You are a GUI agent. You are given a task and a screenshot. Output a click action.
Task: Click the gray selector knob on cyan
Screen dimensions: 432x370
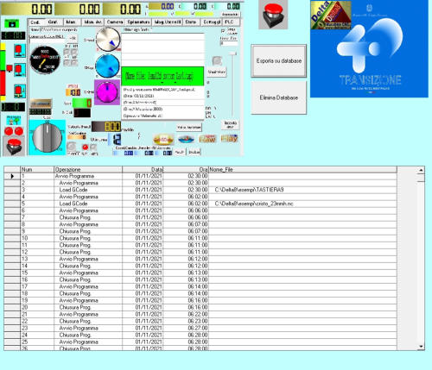tap(47, 138)
